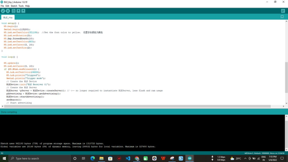Click the editor scroll left arrow
This screenshot has width=288, height=162.
pos(2,106)
